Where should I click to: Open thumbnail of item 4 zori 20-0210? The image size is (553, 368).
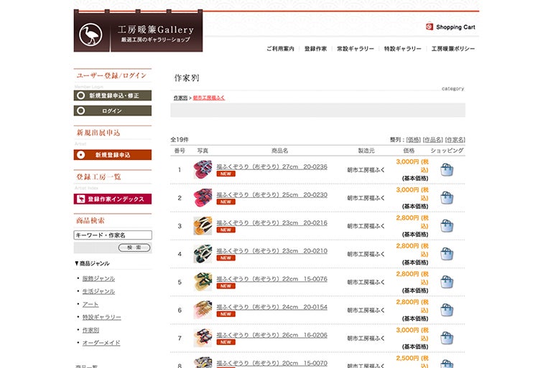tap(203, 254)
